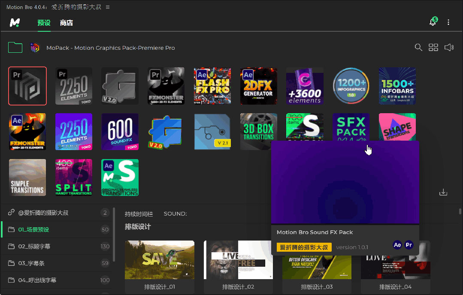Open the search tool
463x295 pixels.
(x=418, y=47)
